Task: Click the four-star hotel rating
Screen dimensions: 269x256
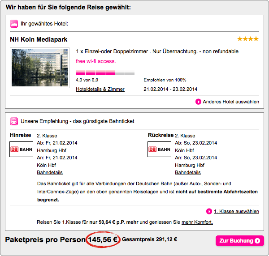Action: tap(248, 39)
